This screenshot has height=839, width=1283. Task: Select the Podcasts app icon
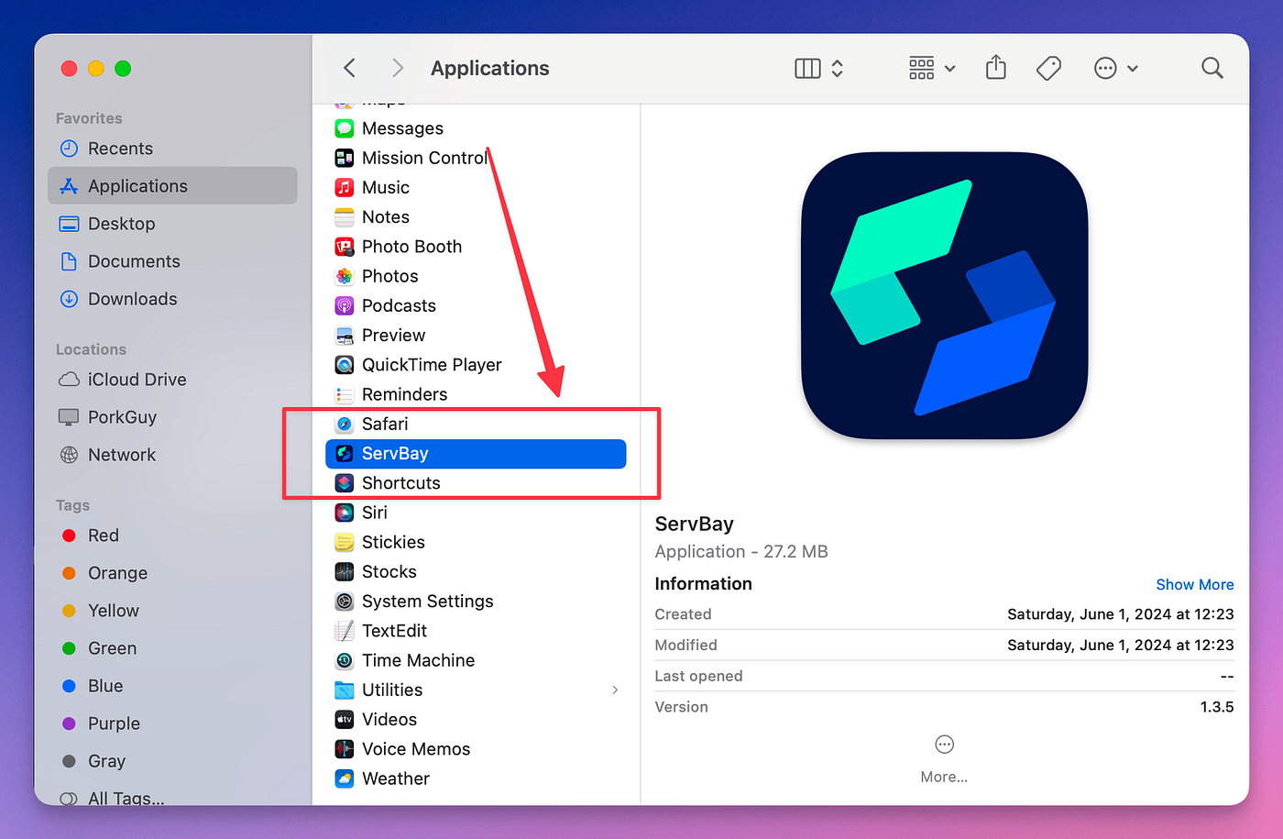(x=345, y=305)
